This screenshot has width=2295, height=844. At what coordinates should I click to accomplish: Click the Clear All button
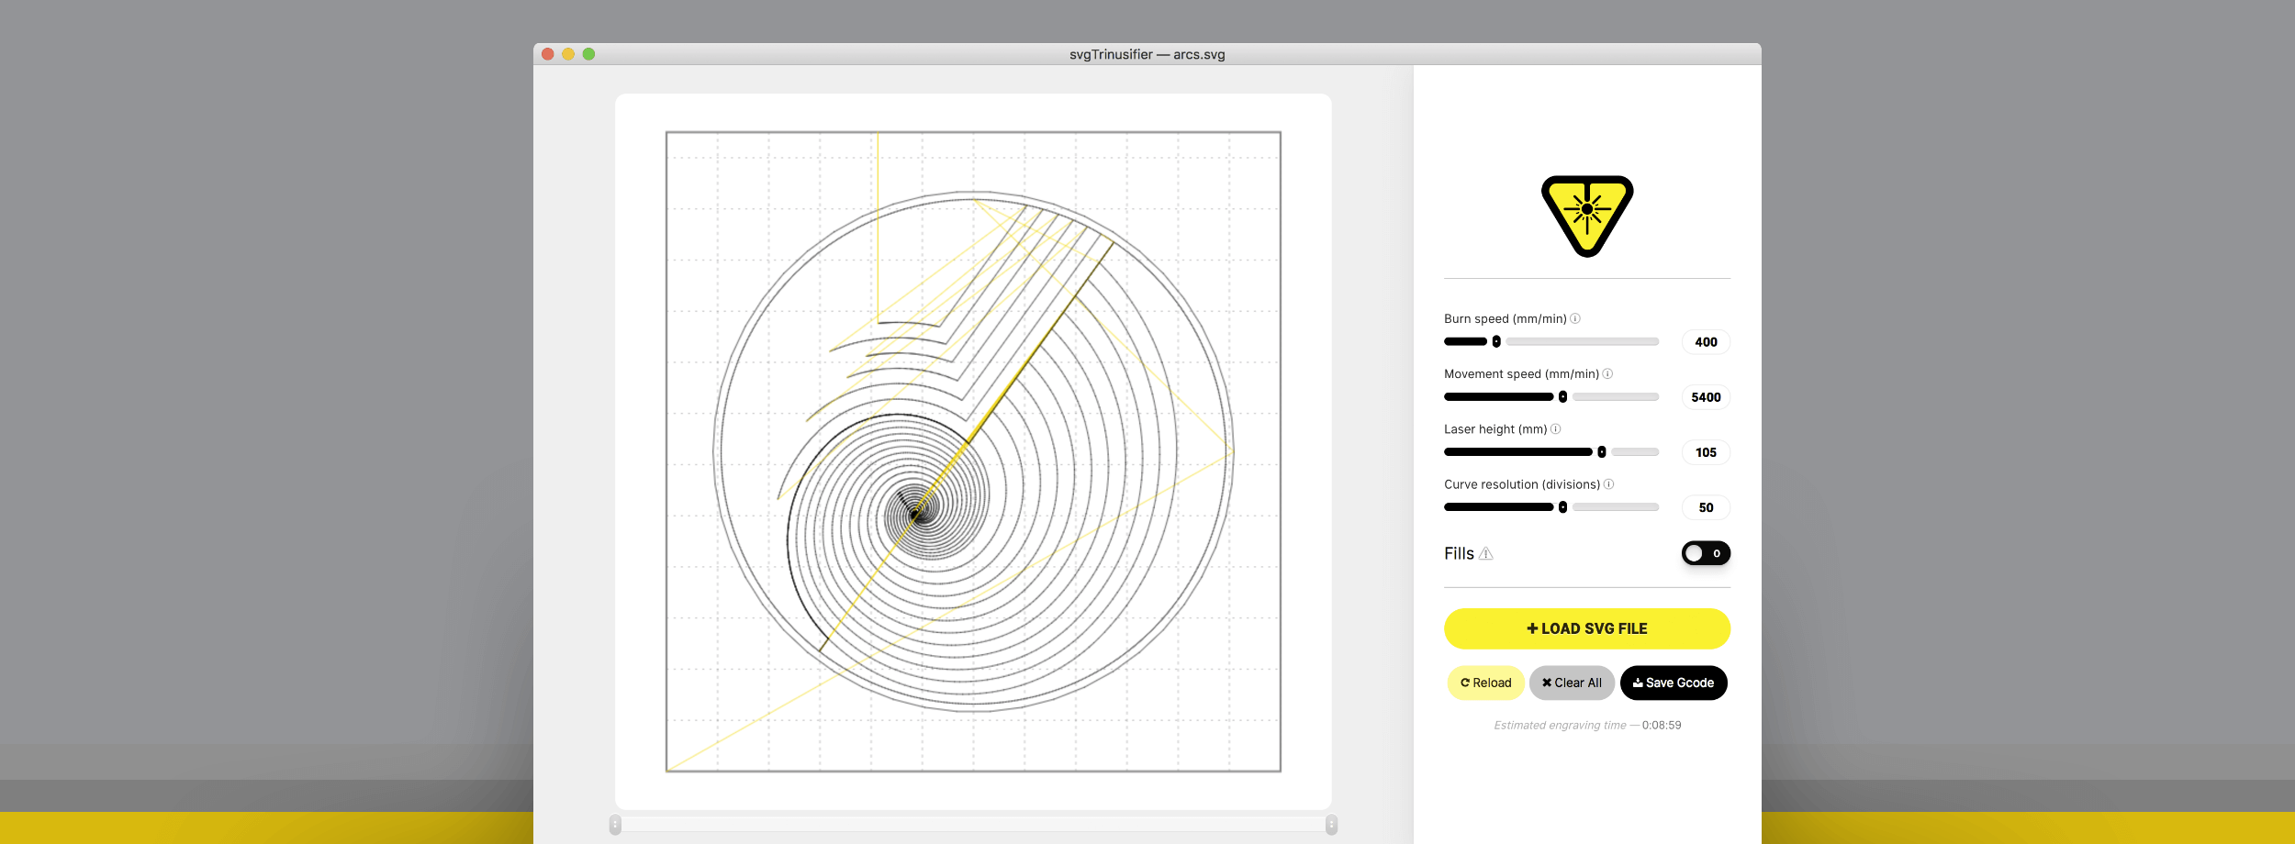tap(1572, 683)
